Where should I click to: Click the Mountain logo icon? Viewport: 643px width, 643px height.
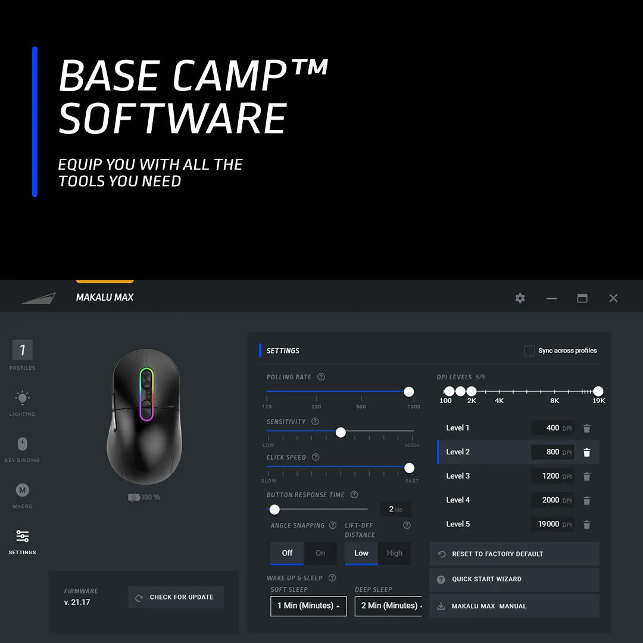(x=39, y=298)
